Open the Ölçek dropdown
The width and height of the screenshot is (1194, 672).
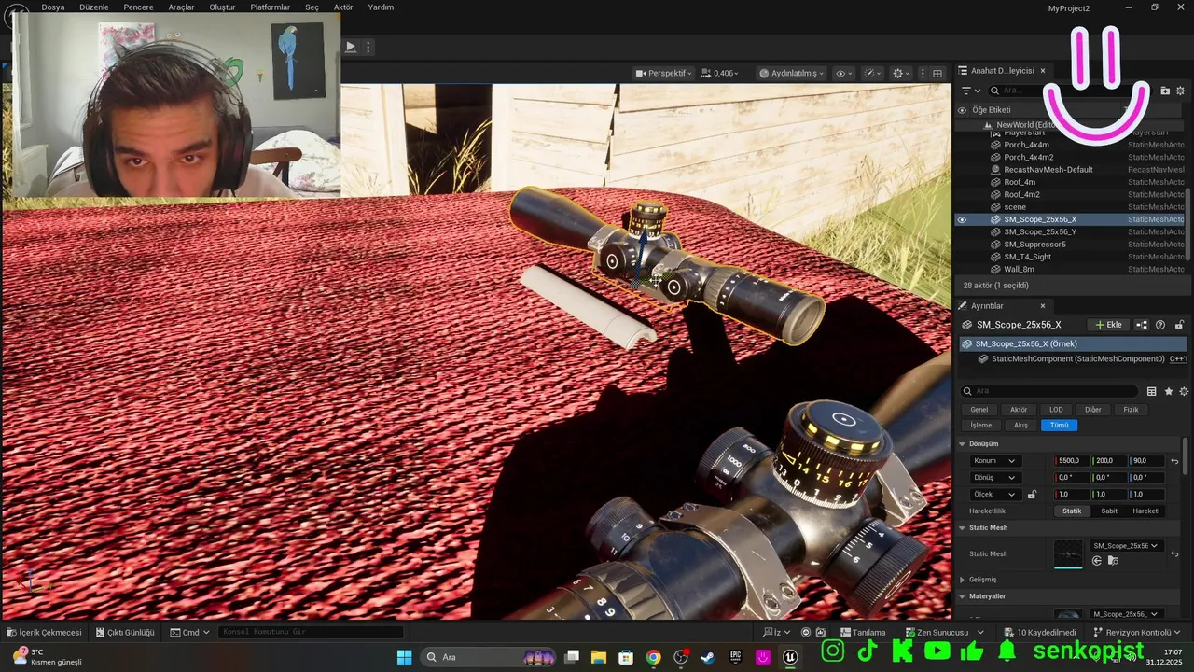point(995,495)
